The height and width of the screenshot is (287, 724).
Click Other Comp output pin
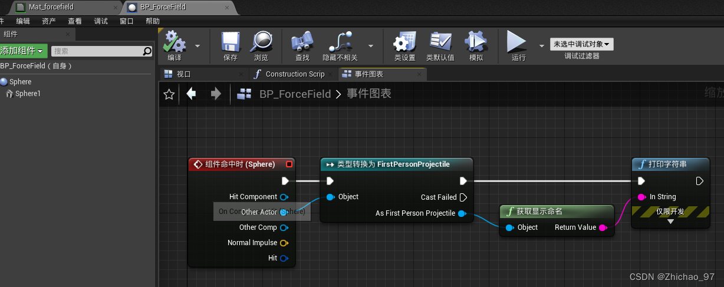pyautogui.click(x=284, y=227)
